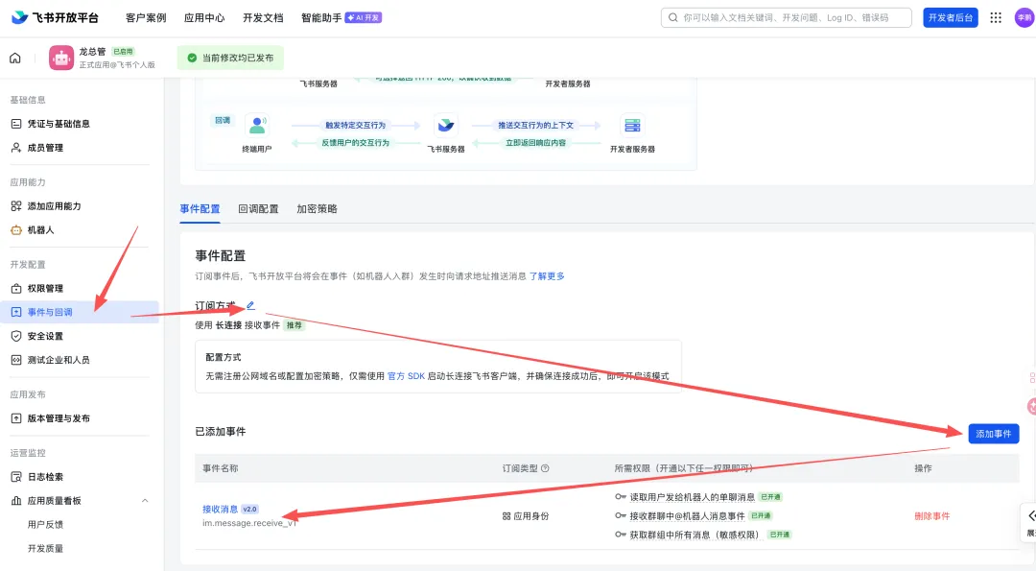Click the 权限管理 sidebar icon
This screenshot has width=1036, height=571.
click(16, 288)
